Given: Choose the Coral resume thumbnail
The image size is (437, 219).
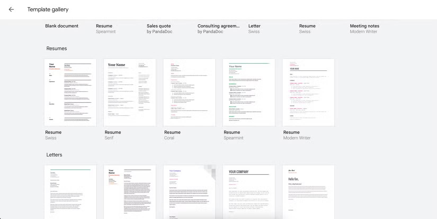Looking at the screenshot, I should (189, 92).
